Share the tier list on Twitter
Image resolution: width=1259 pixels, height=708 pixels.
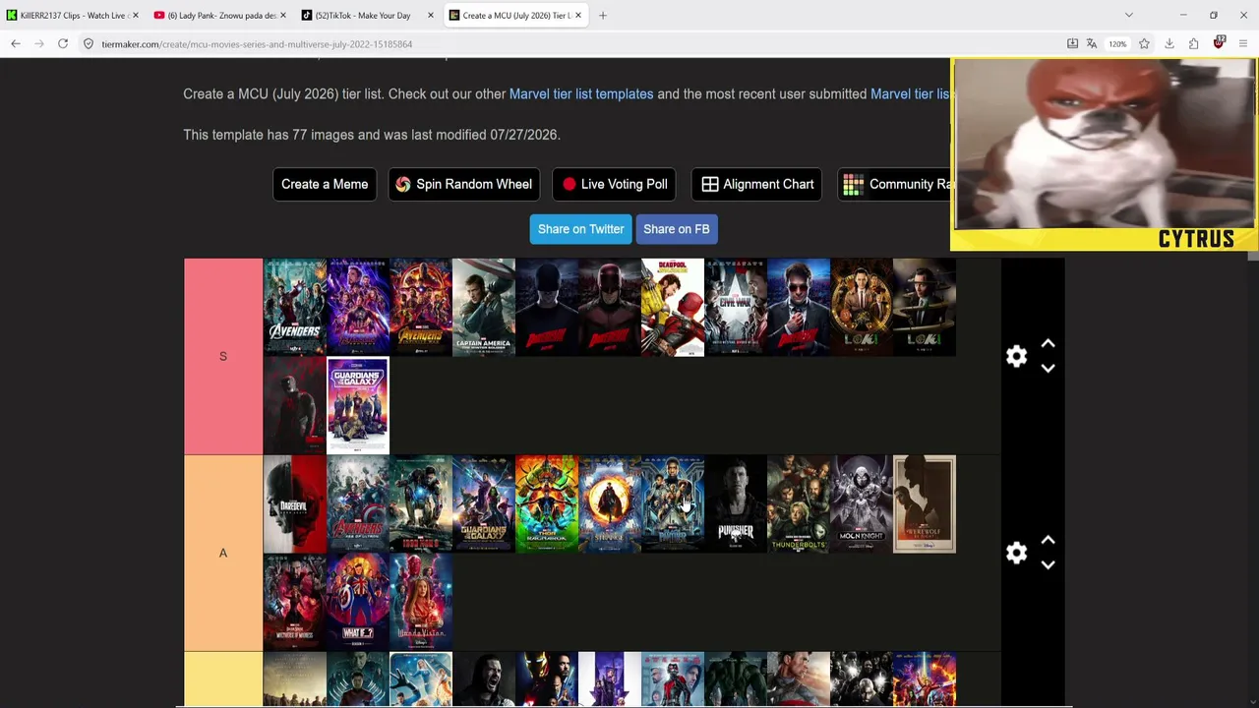(581, 229)
